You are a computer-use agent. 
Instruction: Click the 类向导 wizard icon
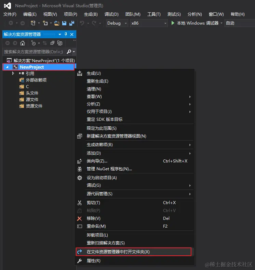point(80,161)
